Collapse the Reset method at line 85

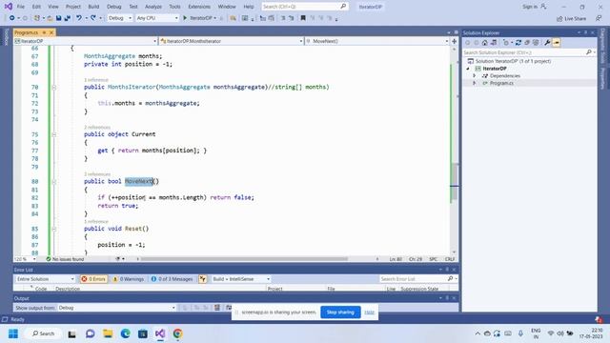tap(54, 229)
